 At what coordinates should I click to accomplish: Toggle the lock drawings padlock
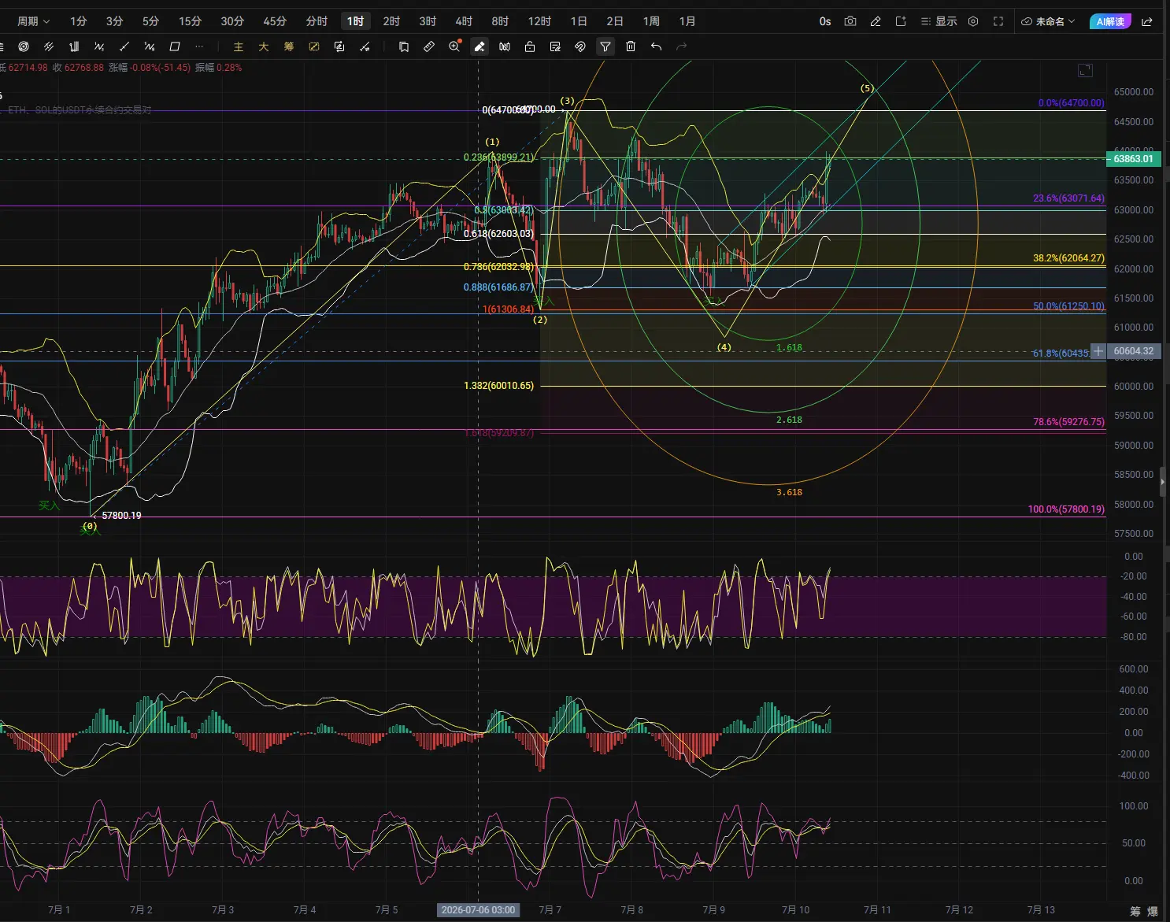[530, 46]
